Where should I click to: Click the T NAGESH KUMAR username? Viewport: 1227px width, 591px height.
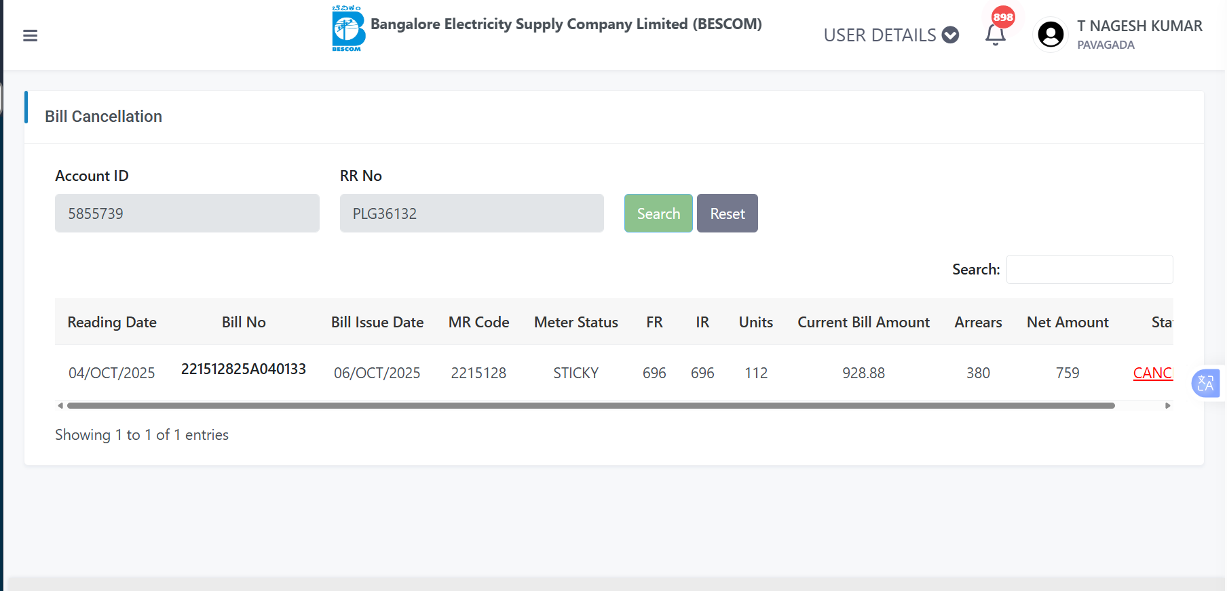(x=1139, y=26)
